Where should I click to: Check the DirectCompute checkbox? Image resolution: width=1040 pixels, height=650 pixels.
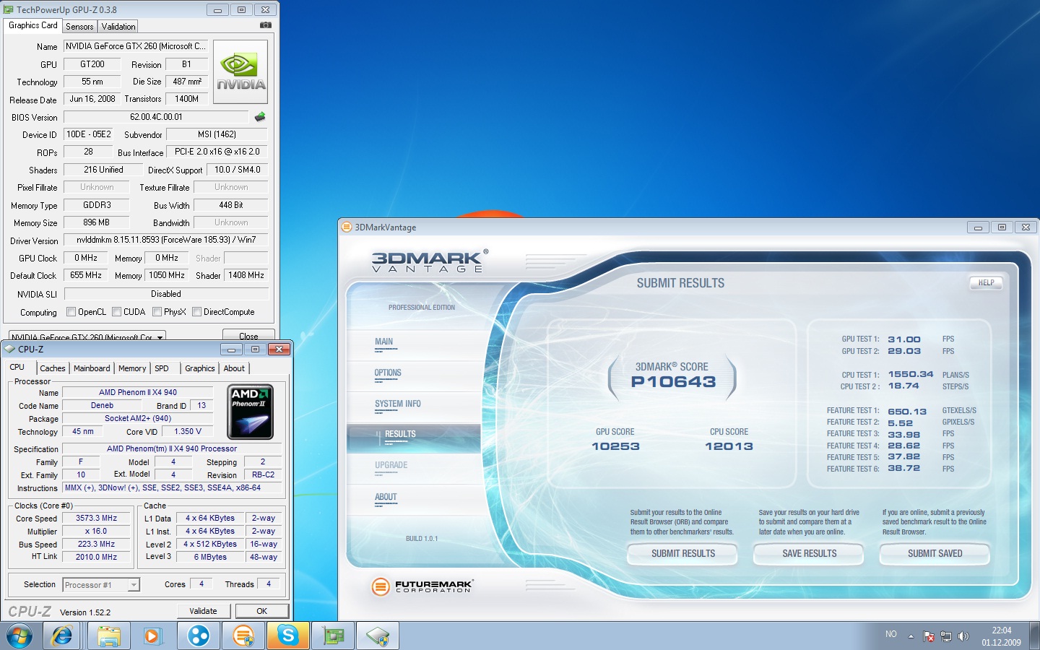pos(196,312)
